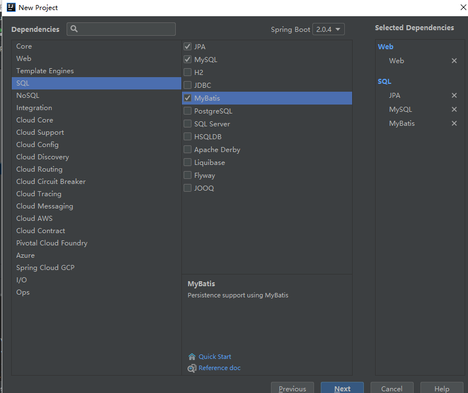Open the Spring Boot version dropdown
The image size is (468, 393).
point(328,29)
